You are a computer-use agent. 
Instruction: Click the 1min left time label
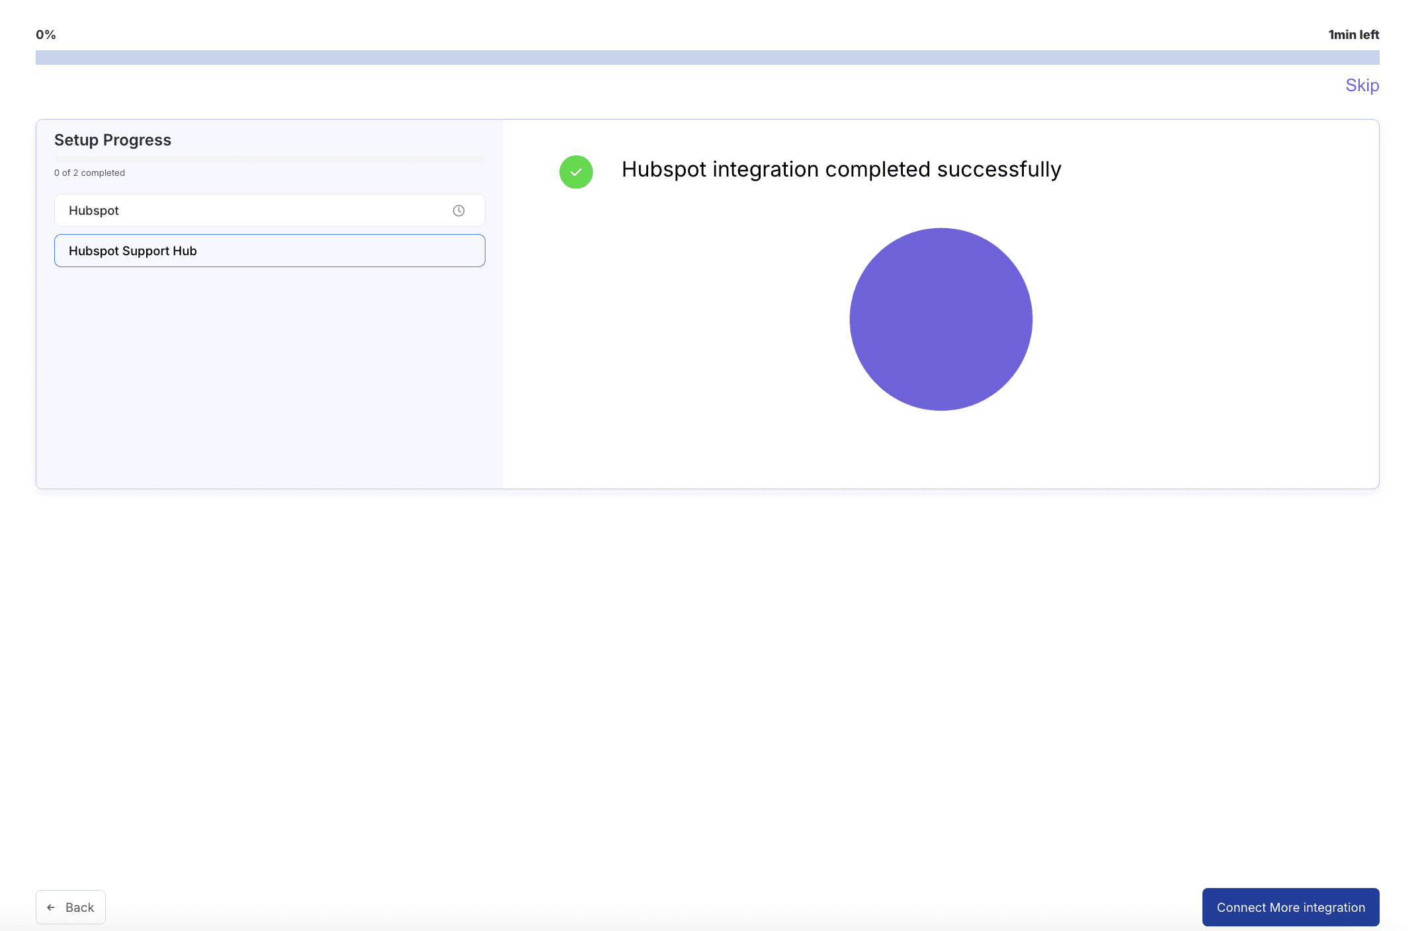pos(1353,34)
